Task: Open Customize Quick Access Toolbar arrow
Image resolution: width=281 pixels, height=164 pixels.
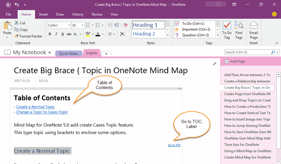Action: point(25,5)
